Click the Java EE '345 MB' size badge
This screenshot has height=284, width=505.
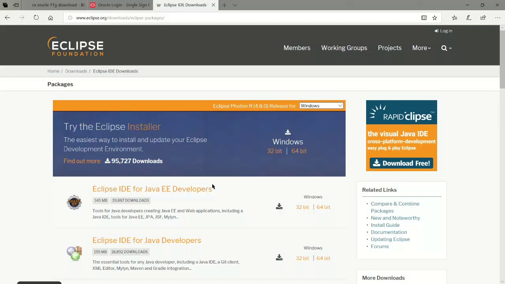click(101, 200)
